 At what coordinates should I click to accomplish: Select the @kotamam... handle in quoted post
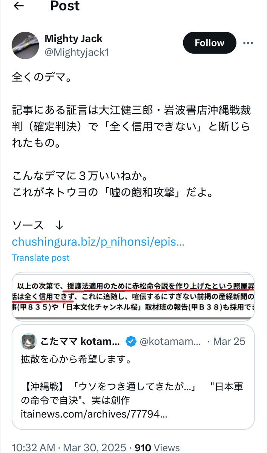coord(170,342)
